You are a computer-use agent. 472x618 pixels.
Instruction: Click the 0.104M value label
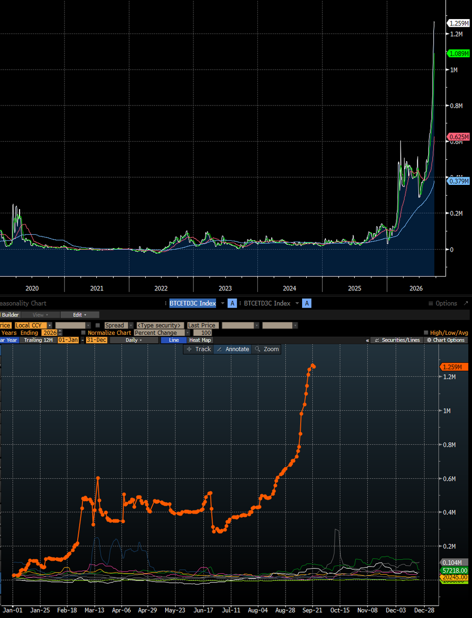tap(454, 562)
